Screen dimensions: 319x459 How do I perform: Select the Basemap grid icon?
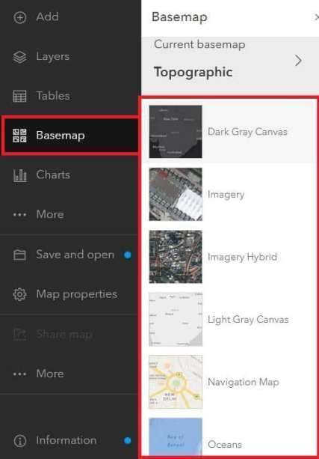(x=20, y=136)
